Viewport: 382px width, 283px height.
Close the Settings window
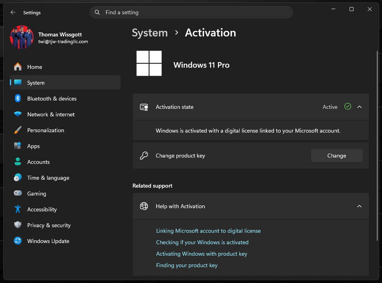pyautogui.click(x=370, y=9)
